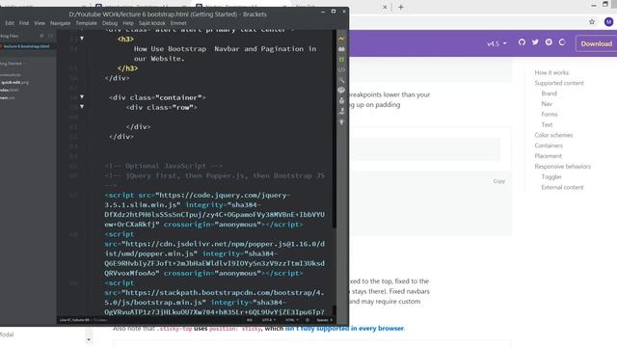
Task: Click the Copy button in Bootstrap code example
Action: pyautogui.click(x=499, y=181)
